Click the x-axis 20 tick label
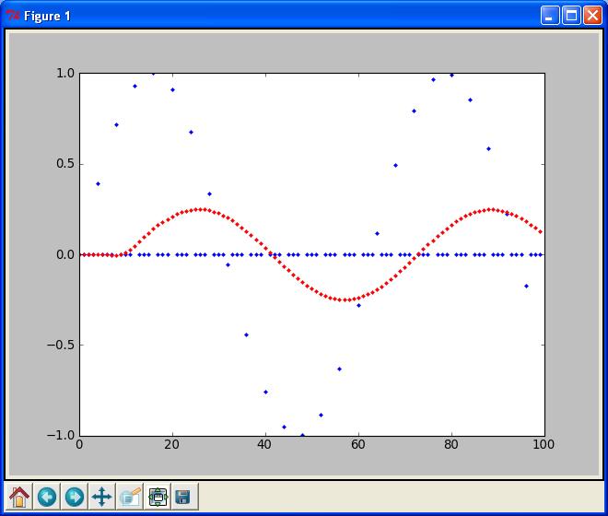 [x=172, y=445]
